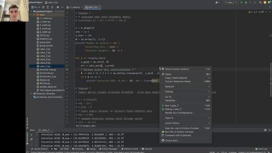Open Search Everywhere magnifier icon
Viewport: 272px width, 153px height.
pyautogui.click(x=261, y=3)
